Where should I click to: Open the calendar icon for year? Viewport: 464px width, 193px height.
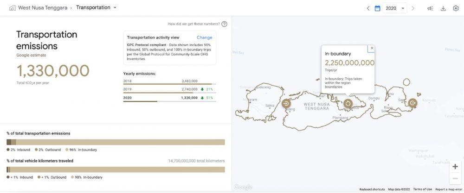[377, 8]
